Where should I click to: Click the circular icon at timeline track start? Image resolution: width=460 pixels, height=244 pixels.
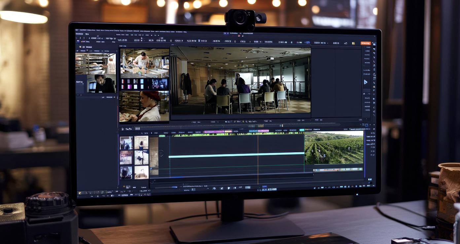click(161, 153)
